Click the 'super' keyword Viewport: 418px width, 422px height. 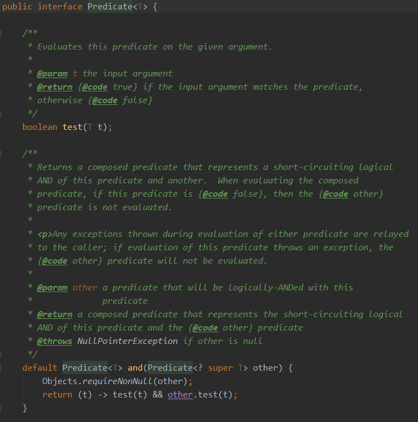coord(220,368)
